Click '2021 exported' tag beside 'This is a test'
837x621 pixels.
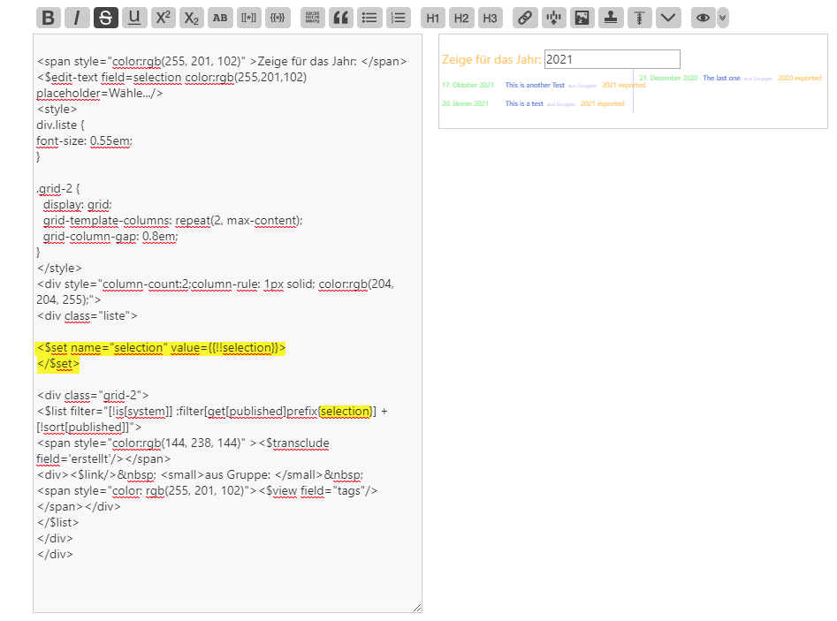click(602, 103)
